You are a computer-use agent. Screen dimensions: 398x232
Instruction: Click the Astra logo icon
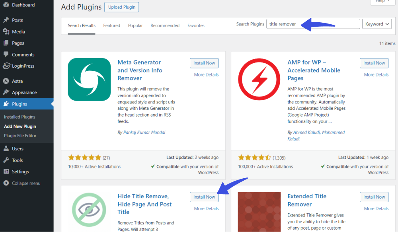click(6, 81)
